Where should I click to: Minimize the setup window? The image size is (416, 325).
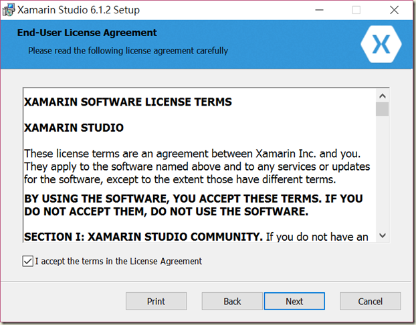pos(319,10)
